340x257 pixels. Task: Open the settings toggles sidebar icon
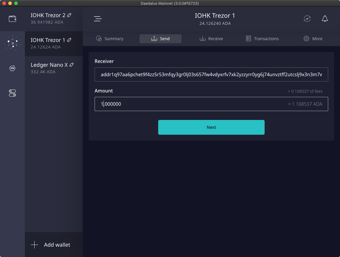click(x=12, y=93)
